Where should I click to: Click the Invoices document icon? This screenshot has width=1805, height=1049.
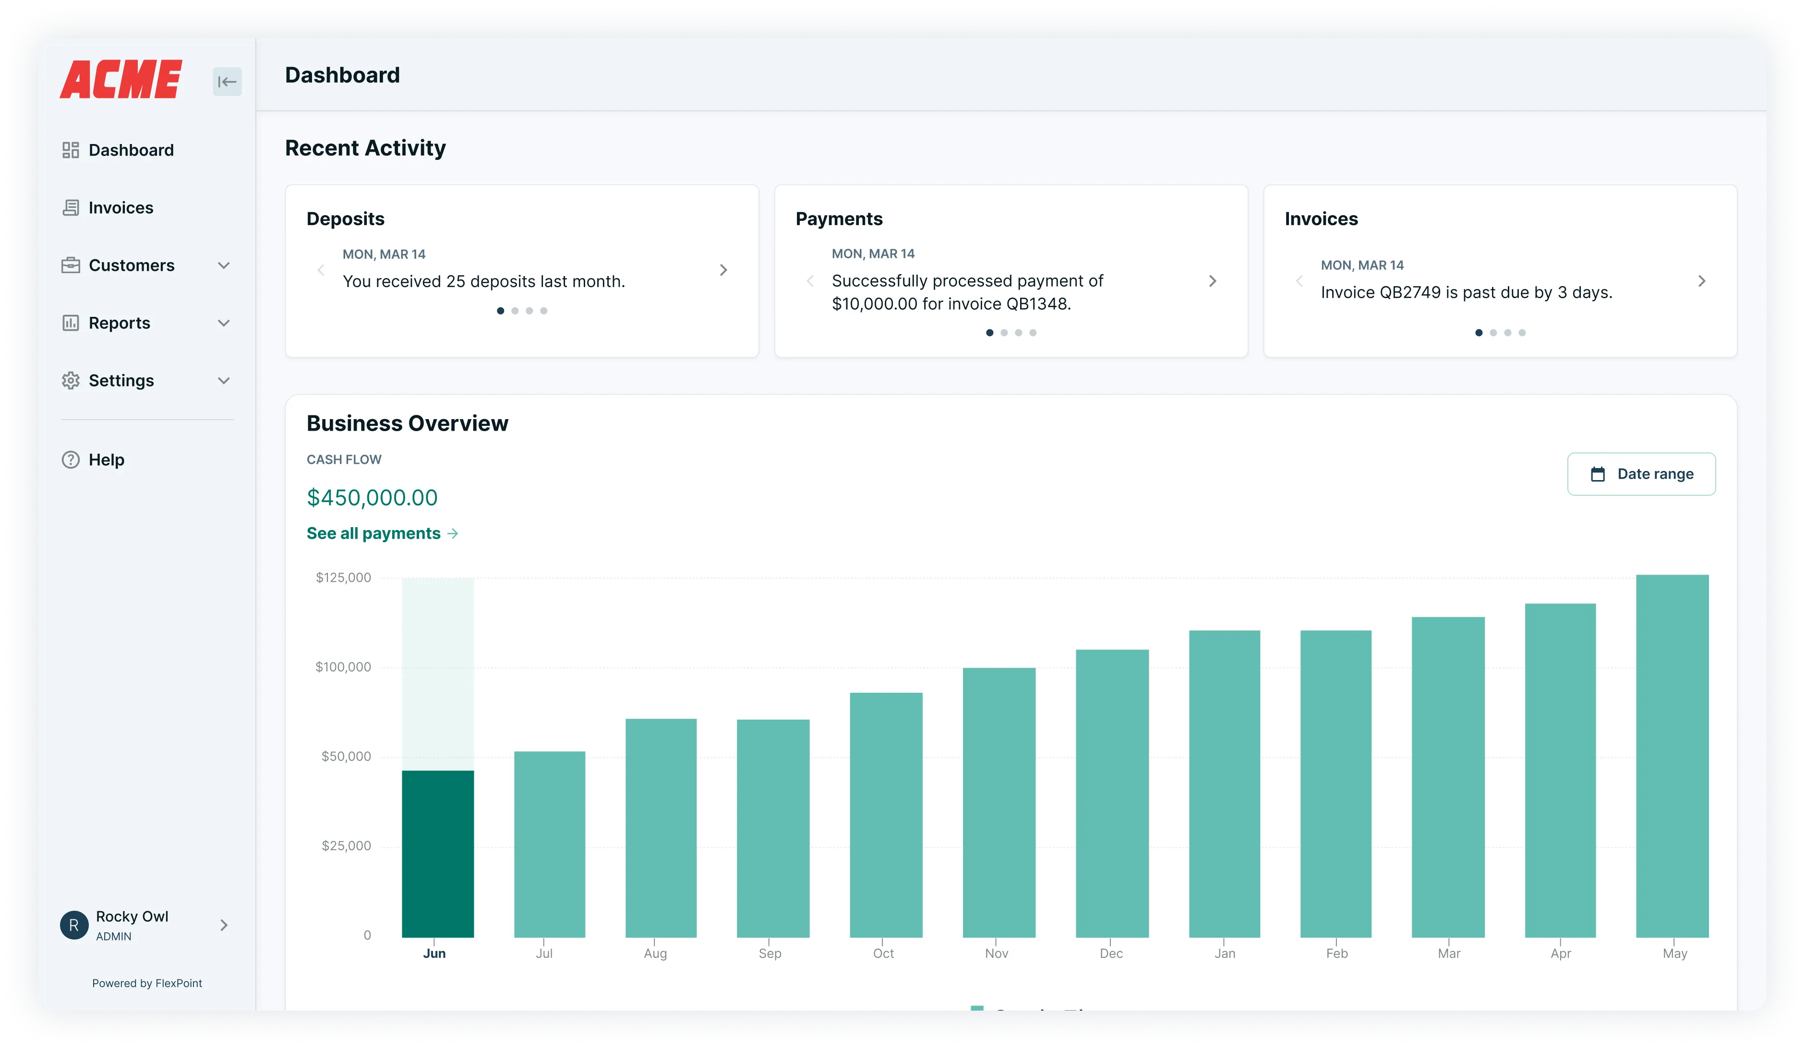click(x=71, y=207)
